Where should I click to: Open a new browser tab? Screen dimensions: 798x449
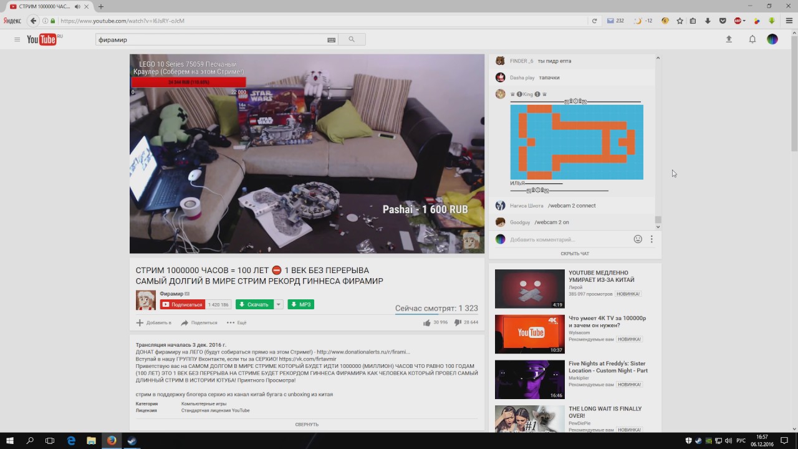pyautogui.click(x=100, y=6)
